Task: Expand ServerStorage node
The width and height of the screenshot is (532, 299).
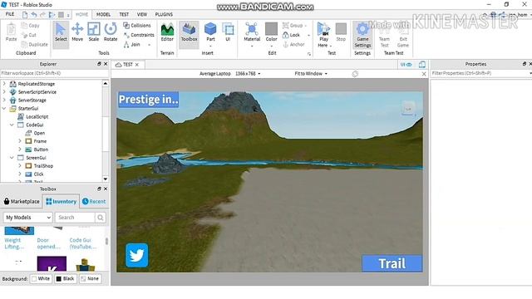Action: click(x=4, y=100)
